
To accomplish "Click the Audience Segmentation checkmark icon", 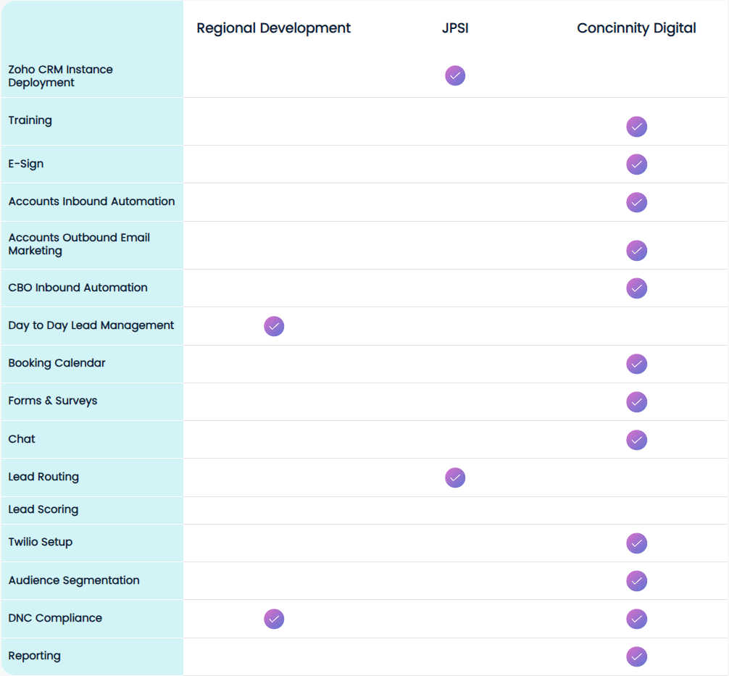I will click(x=636, y=580).
